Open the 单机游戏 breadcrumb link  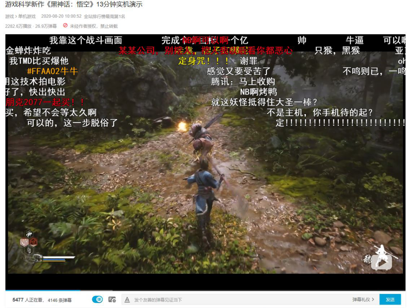pos(27,16)
